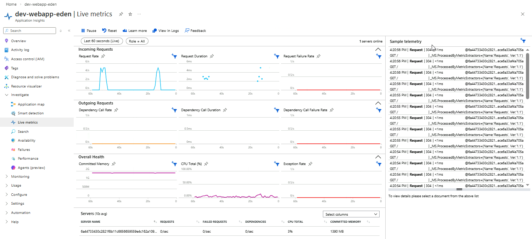This screenshot has width=532, height=239.
Task: Click the Sample telemetry vertical scrollbar
Action: (527, 76)
